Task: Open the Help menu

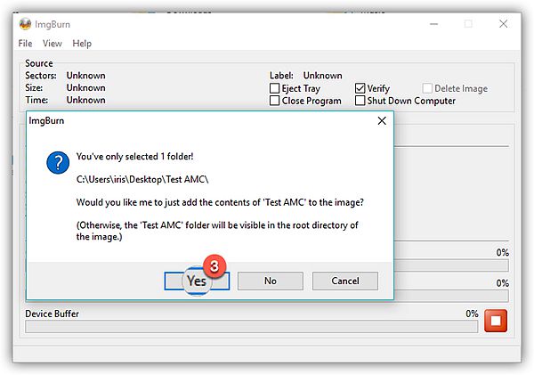Action: [x=82, y=44]
